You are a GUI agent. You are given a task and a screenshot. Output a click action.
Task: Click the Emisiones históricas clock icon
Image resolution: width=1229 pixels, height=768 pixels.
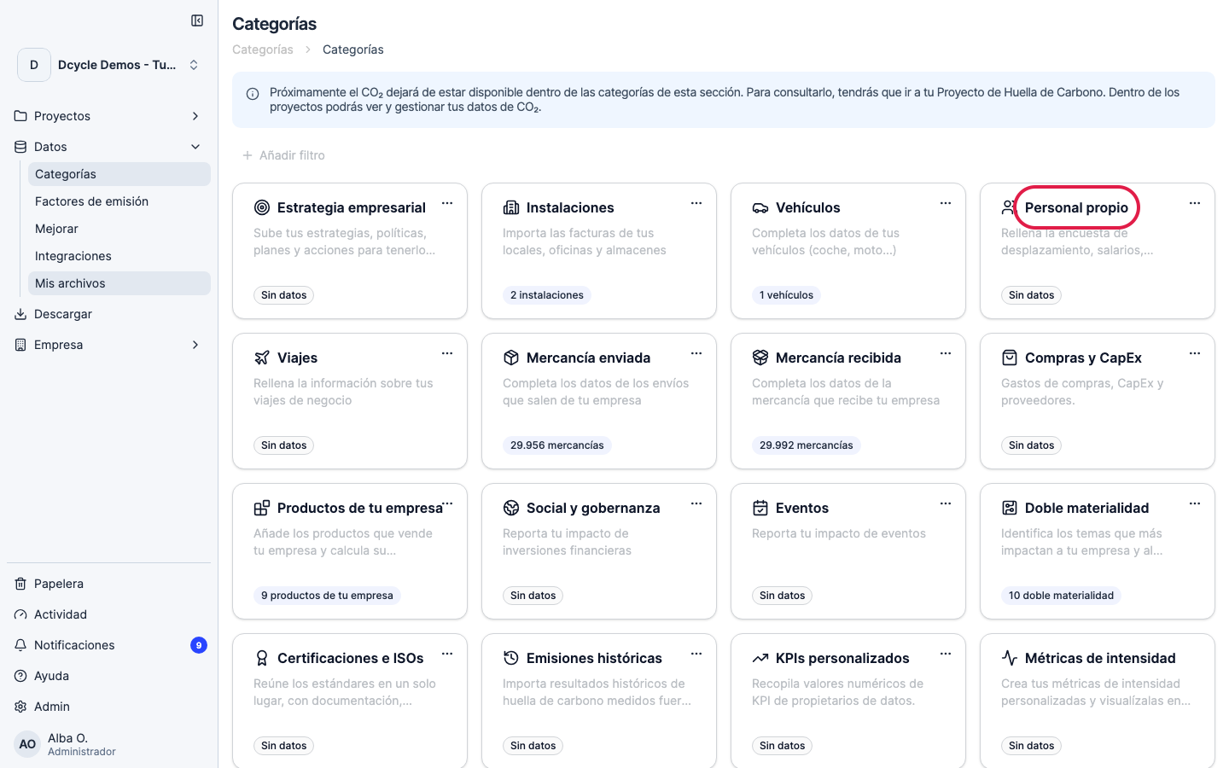pyautogui.click(x=511, y=658)
